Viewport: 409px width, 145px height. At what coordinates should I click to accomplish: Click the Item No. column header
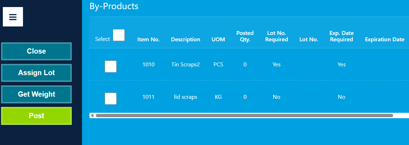coord(148,40)
